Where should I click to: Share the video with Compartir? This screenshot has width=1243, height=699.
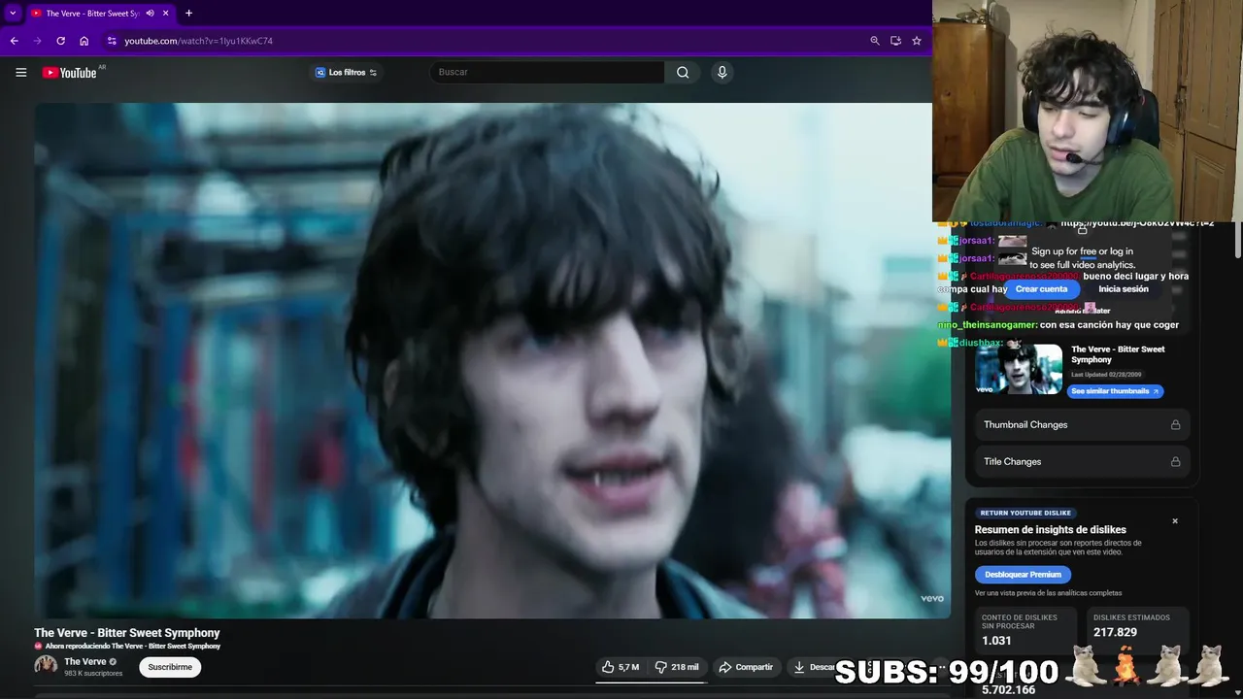tap(746, 667)
